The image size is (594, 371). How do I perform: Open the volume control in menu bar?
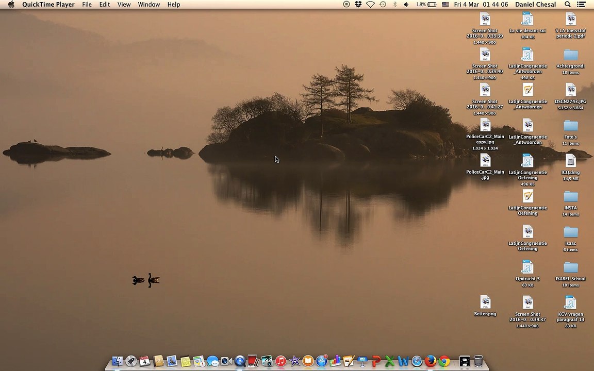(406, 4)
